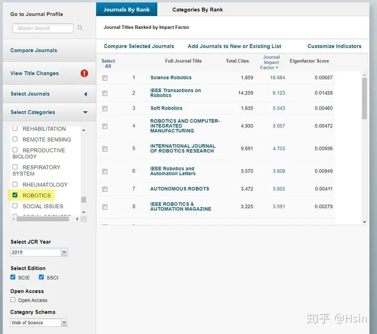The width and height of the screenshot is (377, 334).
Task: Open International Journal of Robotics Research link
Action: tap(183, 148)
